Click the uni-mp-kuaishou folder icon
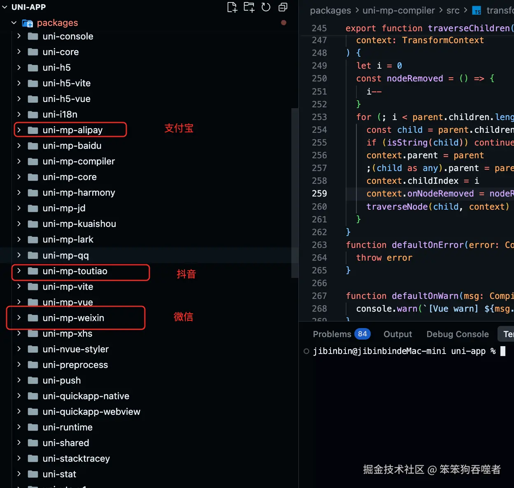Viewport: 514px width, 488px height. (x=33, y=224)
